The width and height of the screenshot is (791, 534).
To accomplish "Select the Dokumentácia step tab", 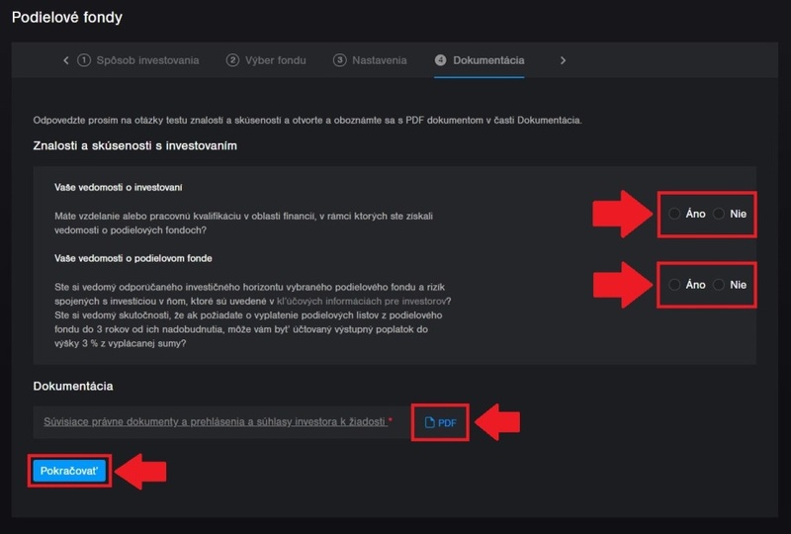I will 488,60.
